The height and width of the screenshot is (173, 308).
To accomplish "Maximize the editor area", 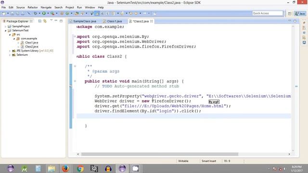I will tap(295, 21).
